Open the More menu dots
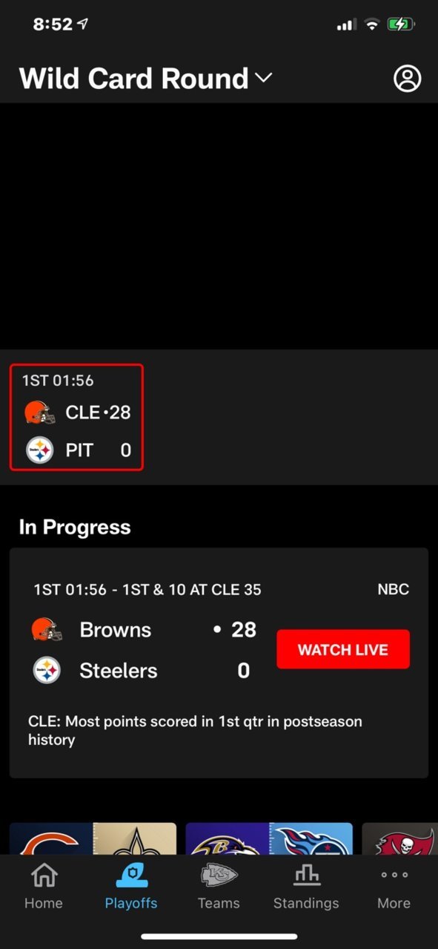 (394, 886)
